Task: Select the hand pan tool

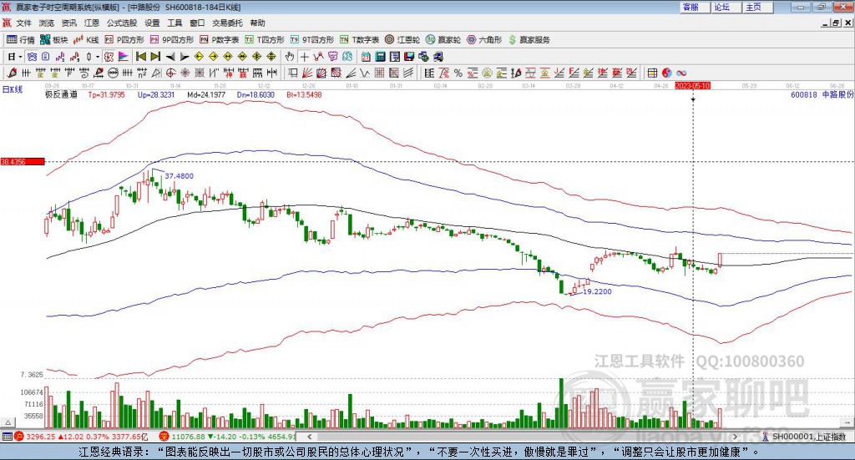Action: tap(290, 57)
